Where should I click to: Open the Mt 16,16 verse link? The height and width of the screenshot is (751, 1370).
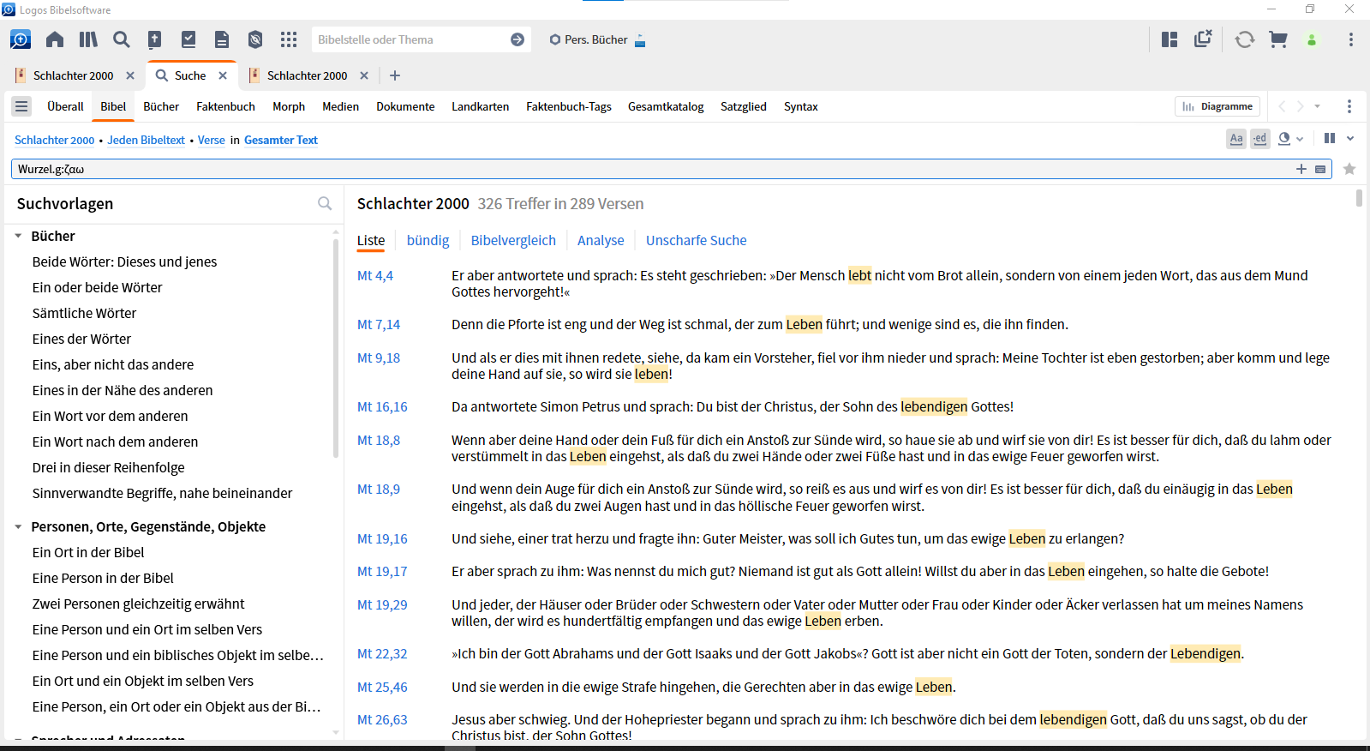(x=382, y=406)
